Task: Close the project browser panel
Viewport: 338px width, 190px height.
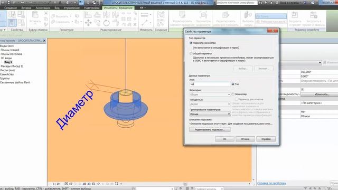Action: click(x=44, y=41)
